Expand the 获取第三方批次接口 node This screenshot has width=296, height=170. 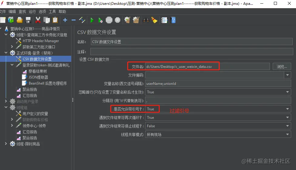pos(12,47)
